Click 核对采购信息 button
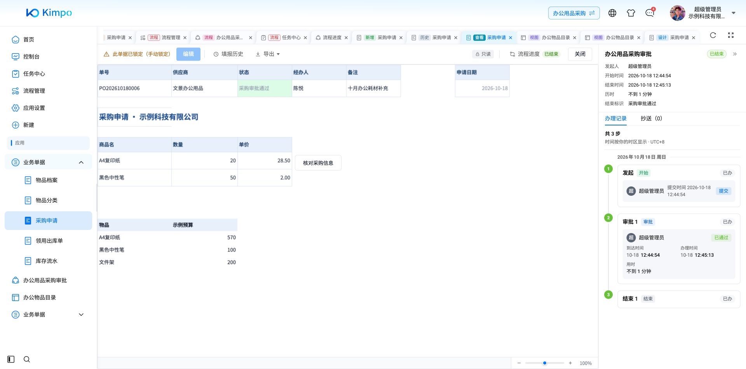Image resolution: width=746 pixels, height=369 pixels. [318, 163]
